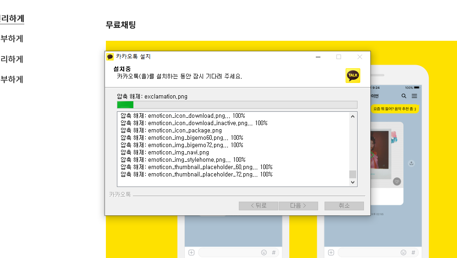Click the left phone chat input field

[238, 253]
